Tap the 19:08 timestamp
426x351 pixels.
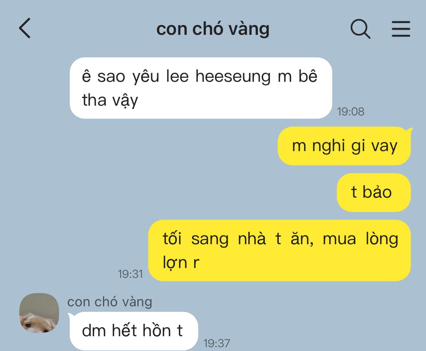[x=351, y=112]
